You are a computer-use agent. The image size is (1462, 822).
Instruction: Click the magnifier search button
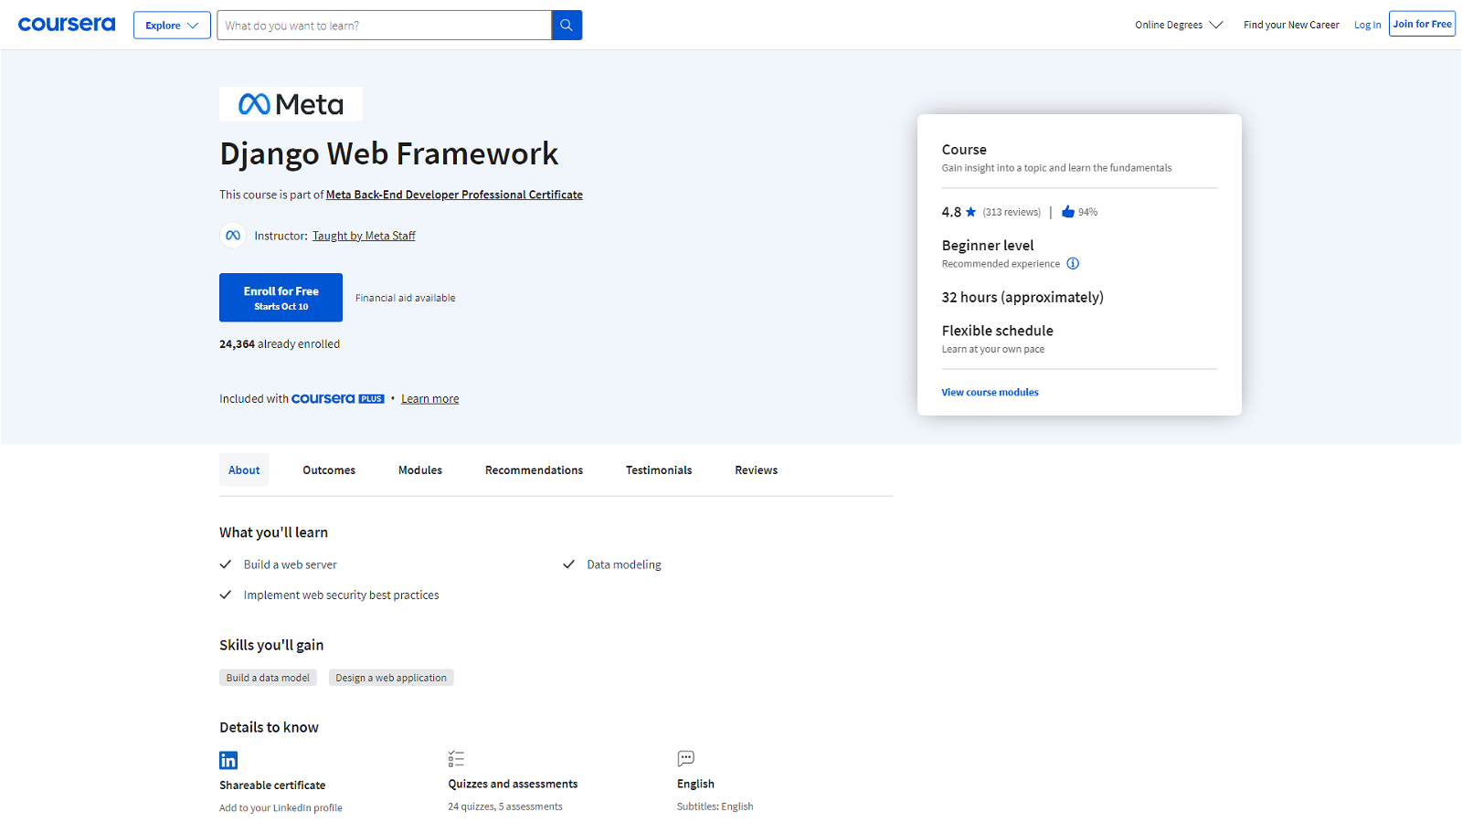[x=567, y=26]
